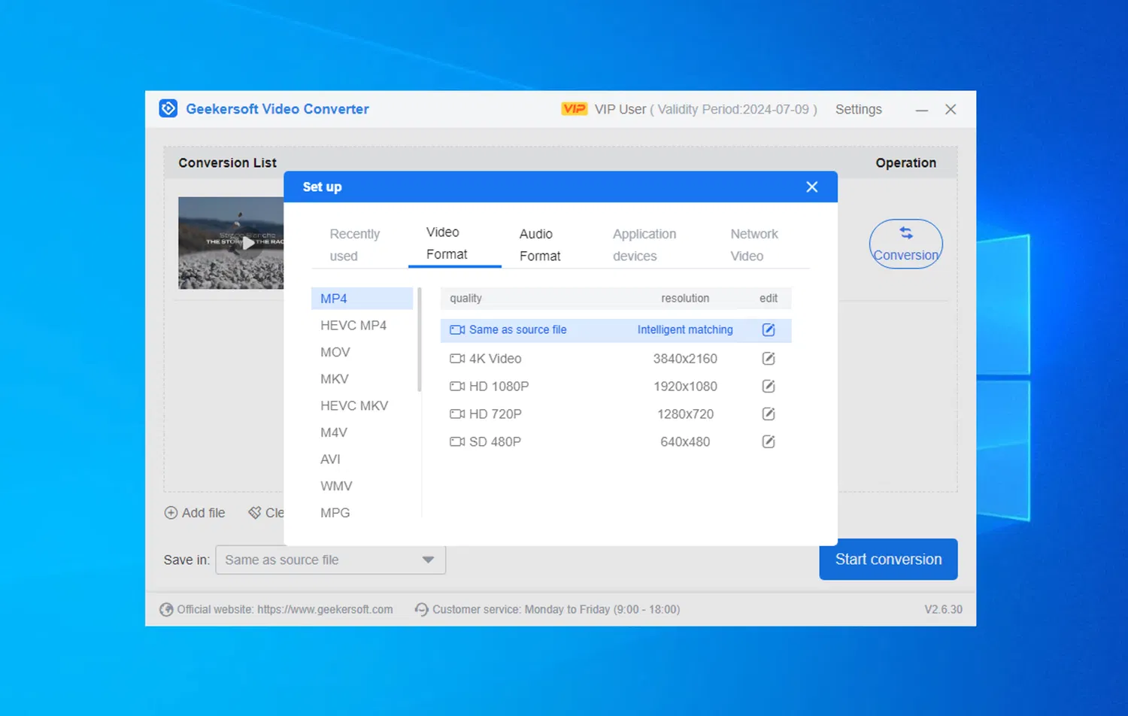Click camera icon beside 4K Video

(457, 359)
